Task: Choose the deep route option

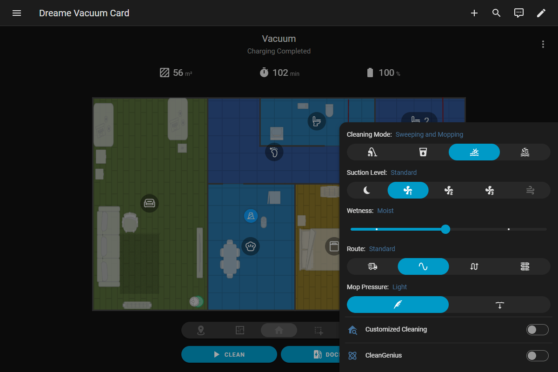Action: 525,266
